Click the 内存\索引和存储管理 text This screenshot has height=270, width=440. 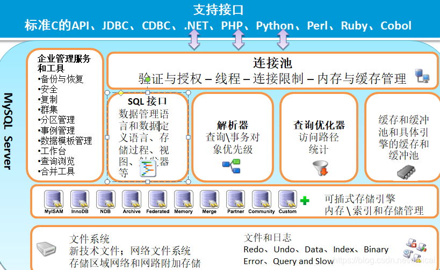[x=374, y=210]
